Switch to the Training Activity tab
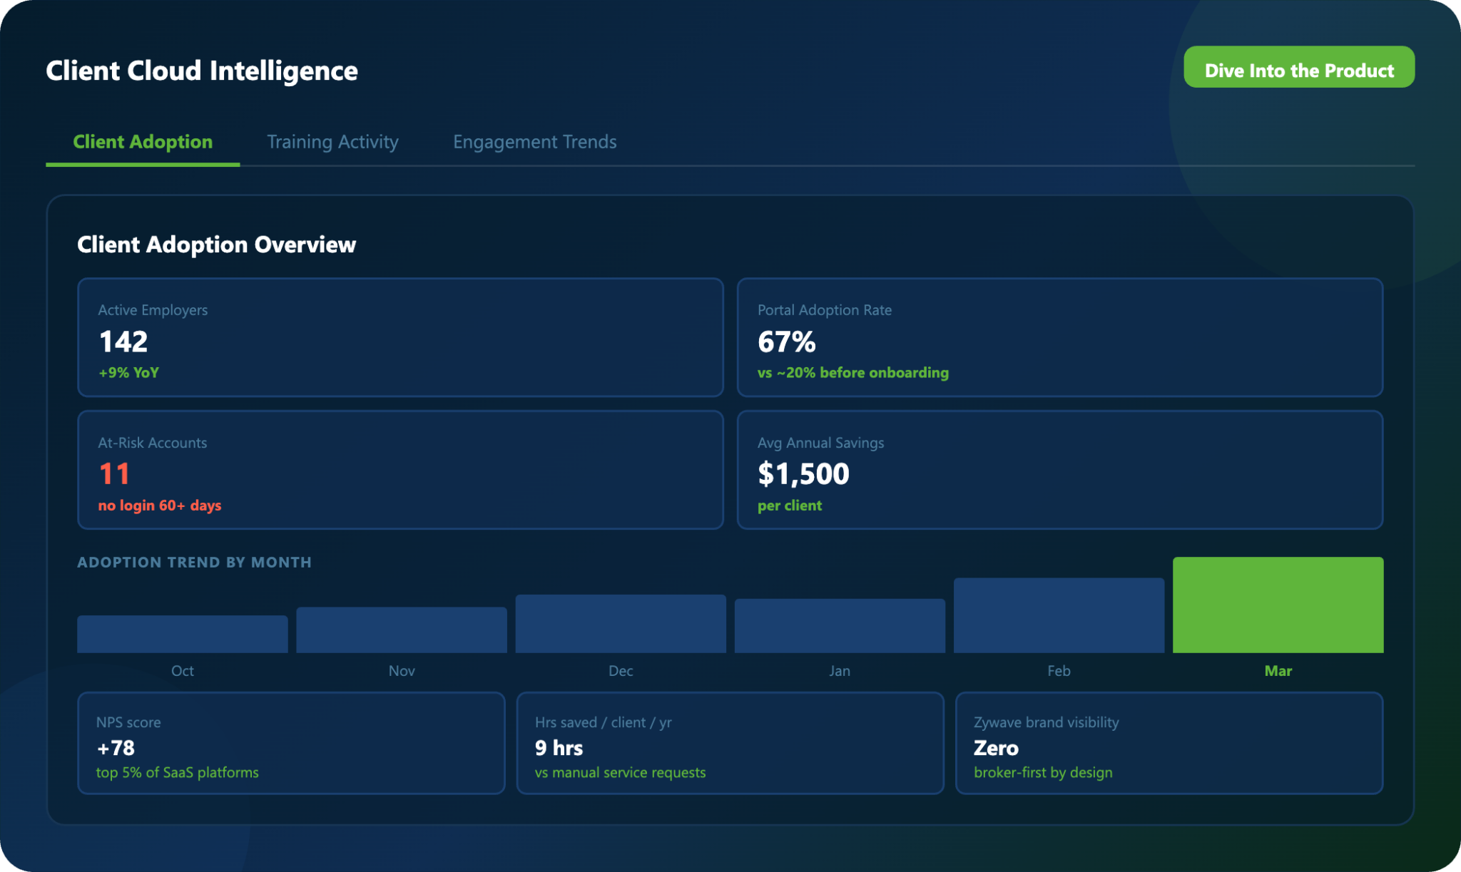The width and height of the screenshot is (1461, 872). tap(332, 142)
